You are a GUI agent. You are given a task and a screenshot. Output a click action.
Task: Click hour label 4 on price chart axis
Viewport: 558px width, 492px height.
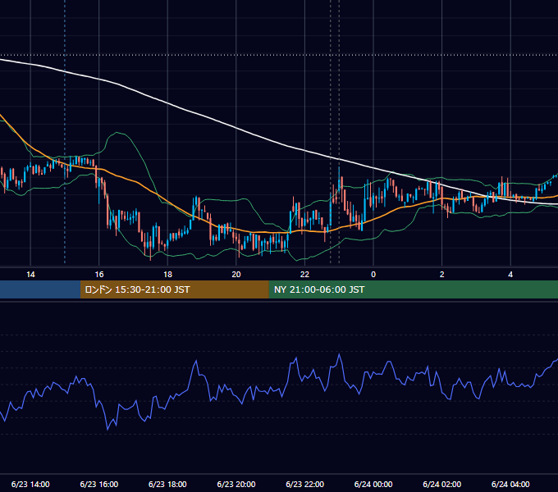pos(510,275)
